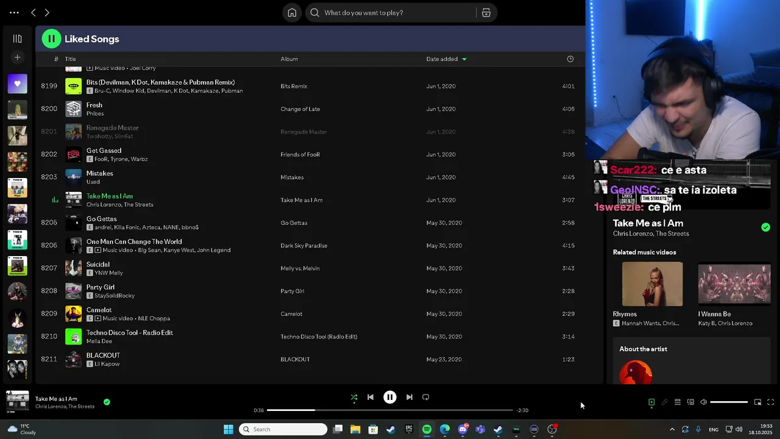
Task: Toggle liked checkmark in player bar
Action: (x=107, y=402)
